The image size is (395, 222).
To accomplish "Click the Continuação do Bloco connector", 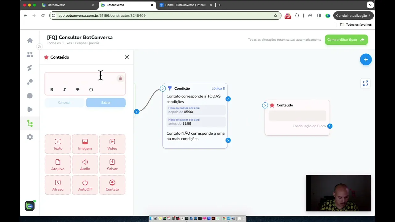I will (x=330, y=126).
